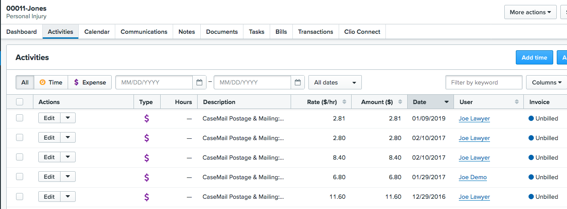
Task: Click the 00011-Jones matter title
Action: (x=26, y=8)
